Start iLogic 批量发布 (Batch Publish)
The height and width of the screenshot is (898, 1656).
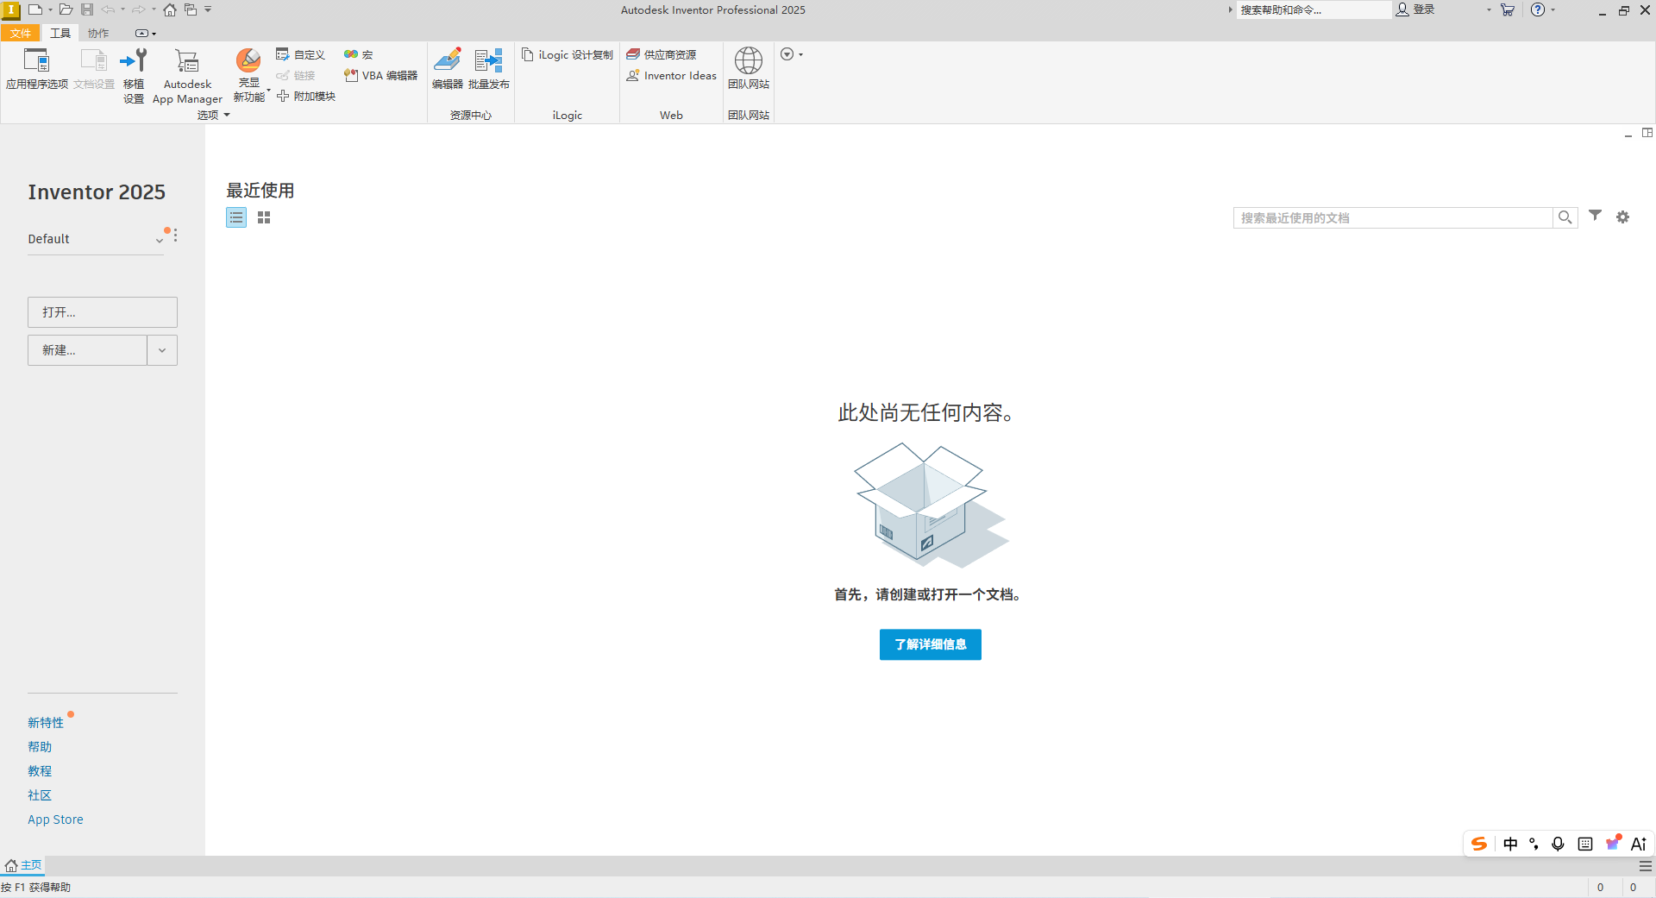(488, 73)
